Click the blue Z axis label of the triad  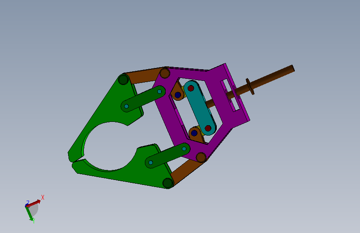(x=27, y=202)
